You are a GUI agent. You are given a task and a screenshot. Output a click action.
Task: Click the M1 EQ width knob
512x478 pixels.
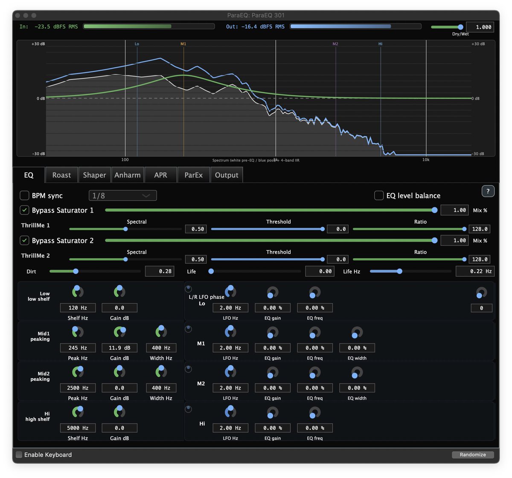[357, 332]
